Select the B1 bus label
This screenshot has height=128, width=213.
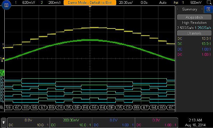(x=2, y=107)
